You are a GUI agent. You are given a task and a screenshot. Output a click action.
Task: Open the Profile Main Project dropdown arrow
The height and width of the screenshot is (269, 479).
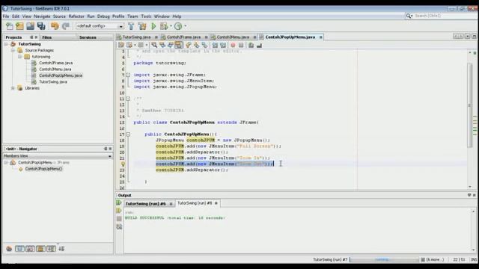[185, 26]
